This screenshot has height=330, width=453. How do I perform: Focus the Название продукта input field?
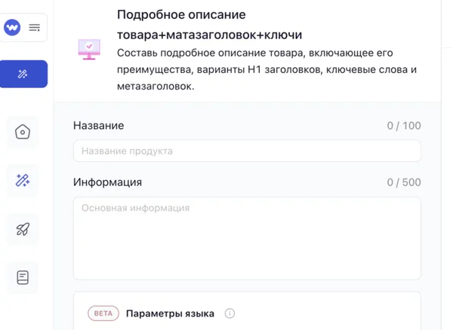click(x=247, y=151)
